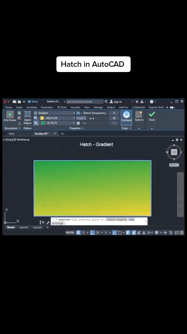Click the Open folder icon in quick access
Viewport: 187px width, 334px height.
[19, 102]
